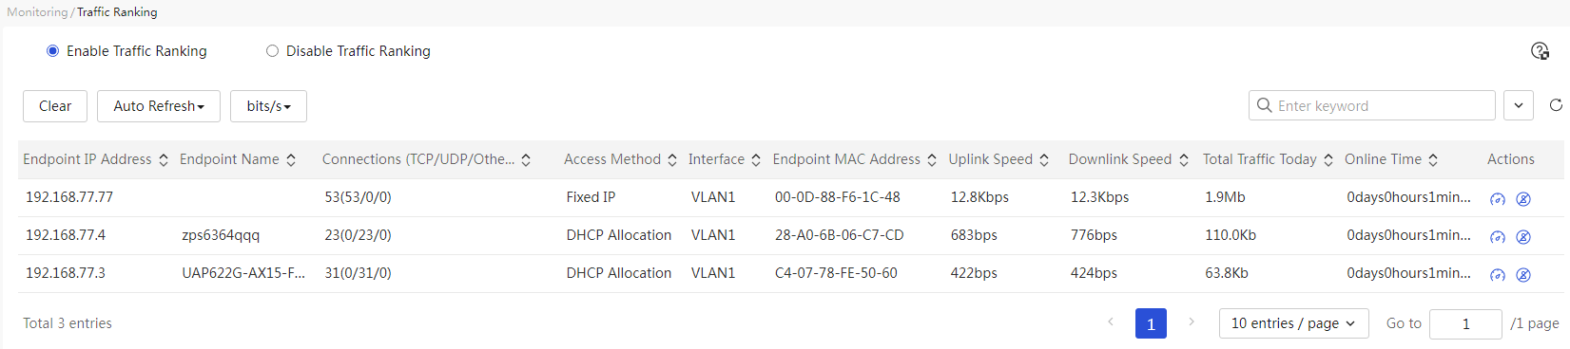Click the refresh icon beside search
This screenshot has width=1570, height=349.
coord(1556,105)
